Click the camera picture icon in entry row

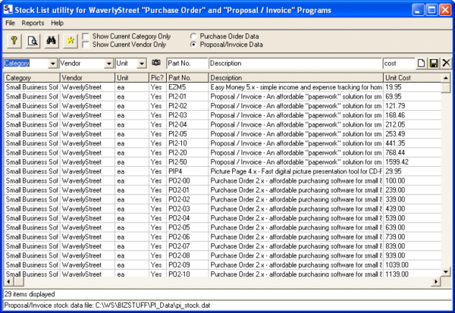[156, 63]
